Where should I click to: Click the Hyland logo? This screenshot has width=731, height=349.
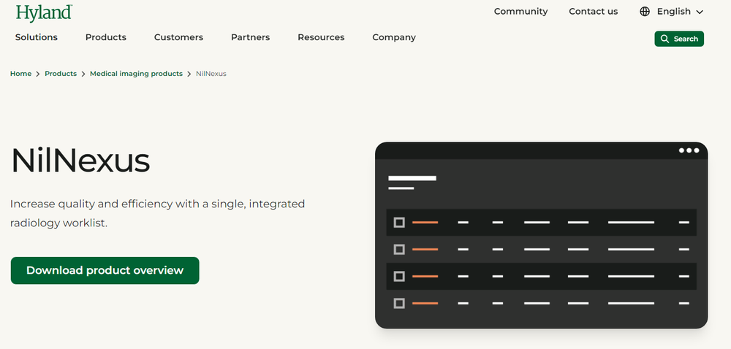44,13
